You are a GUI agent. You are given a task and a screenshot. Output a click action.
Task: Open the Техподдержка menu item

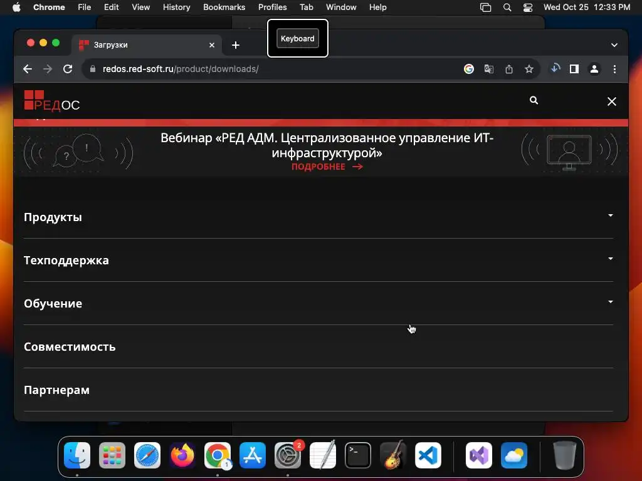(x=66, y=261)
